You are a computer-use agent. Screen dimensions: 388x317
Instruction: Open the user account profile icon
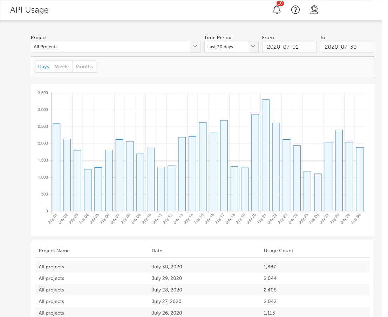point(314,10)
